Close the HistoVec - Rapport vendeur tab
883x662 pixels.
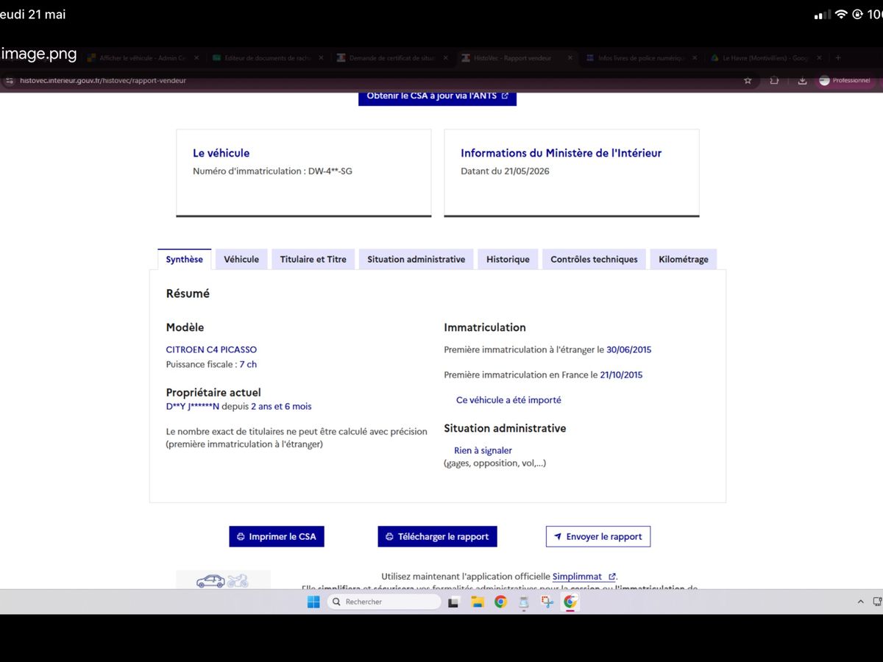tap(570, 57)
